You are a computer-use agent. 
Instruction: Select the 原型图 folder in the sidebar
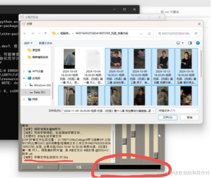tap(34, 50)
